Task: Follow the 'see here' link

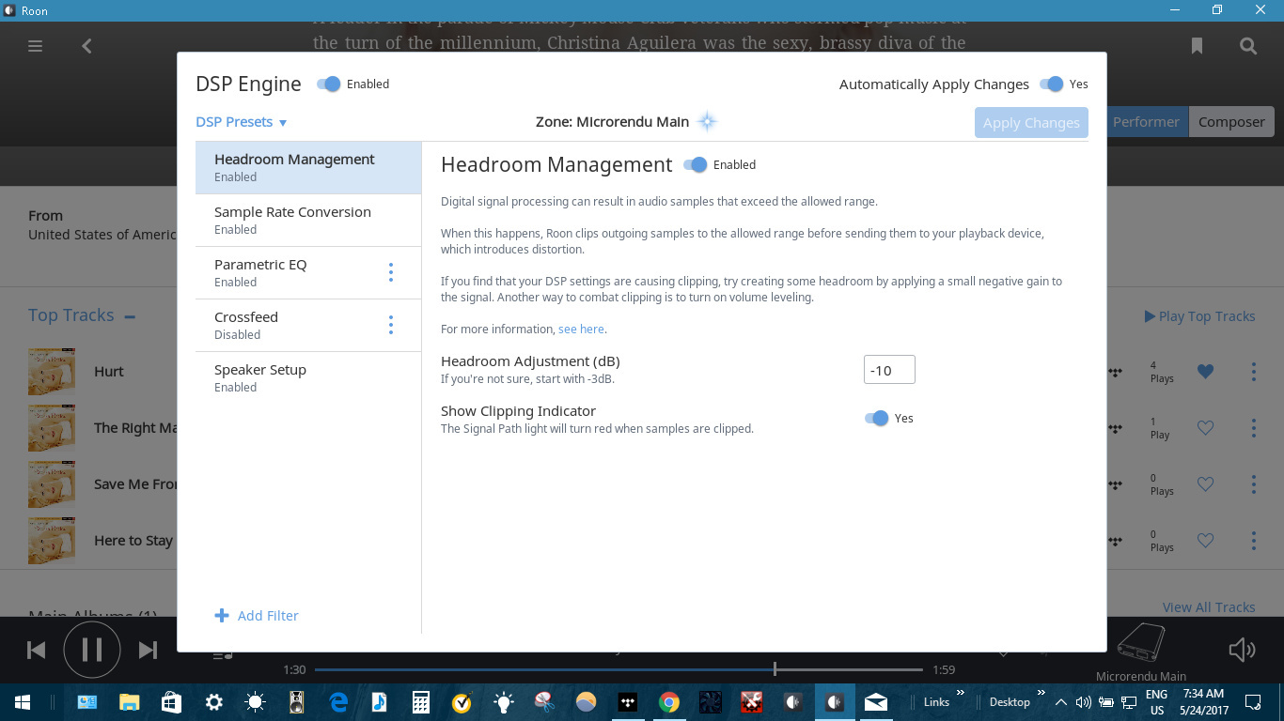Action: 581,330
